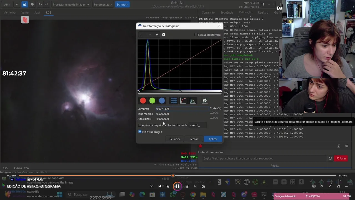Click the command line input field

(264, 158)
